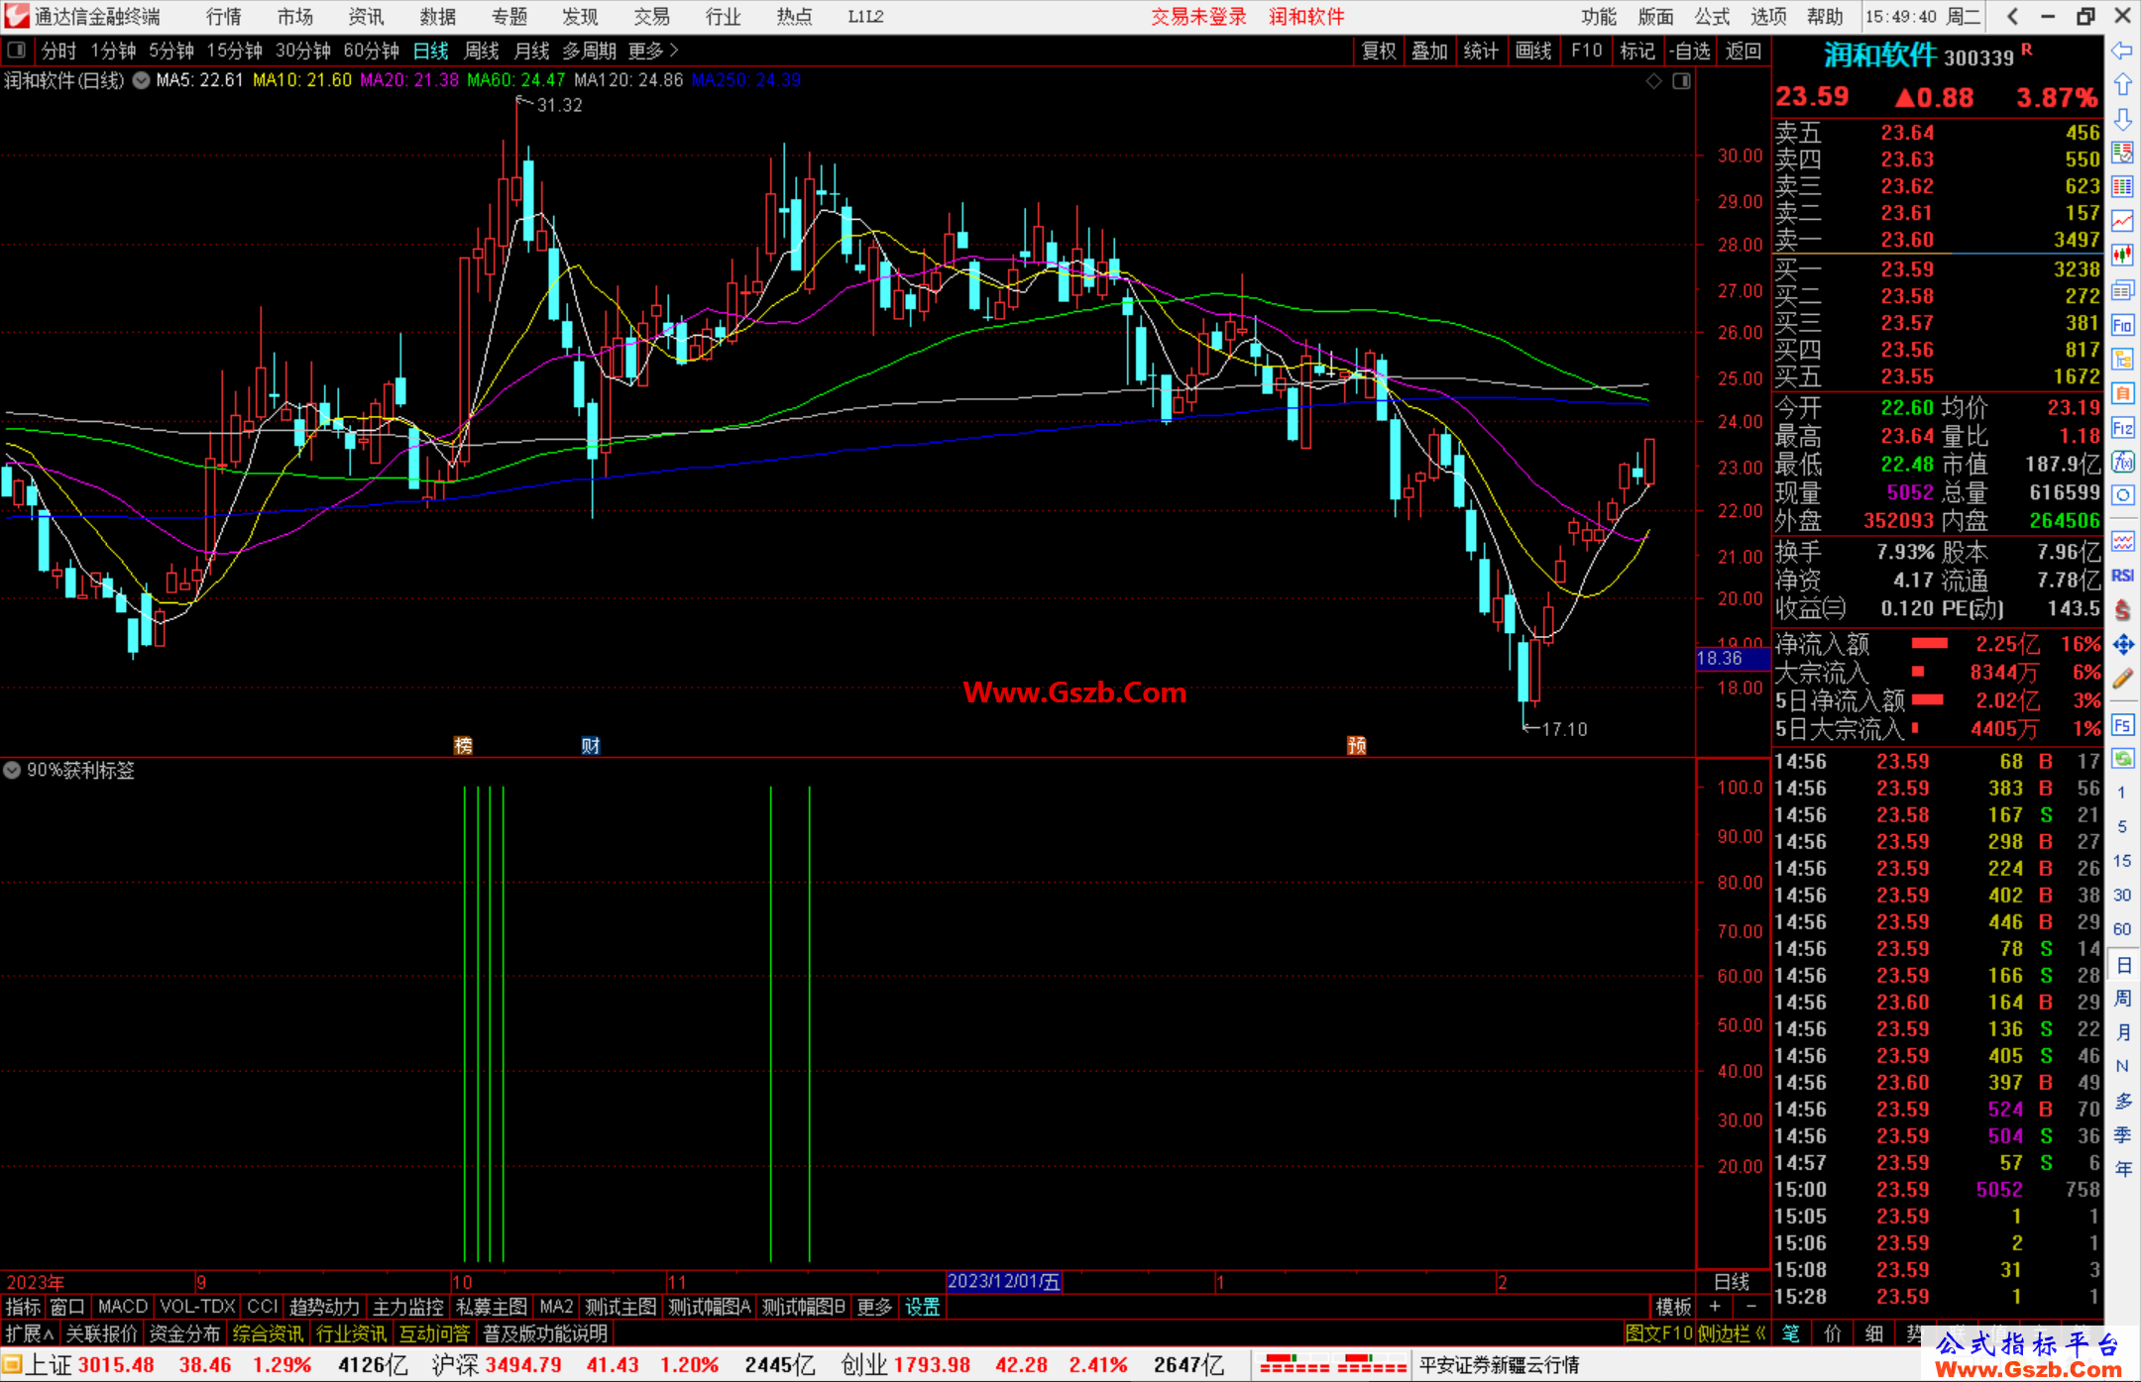Select the 日 period in right sidebar

point(2122,964)
